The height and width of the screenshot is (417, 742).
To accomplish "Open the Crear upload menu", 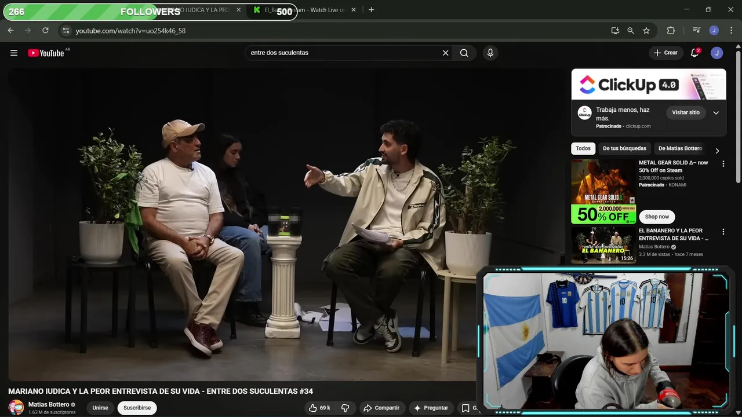I will click(665, 53).
